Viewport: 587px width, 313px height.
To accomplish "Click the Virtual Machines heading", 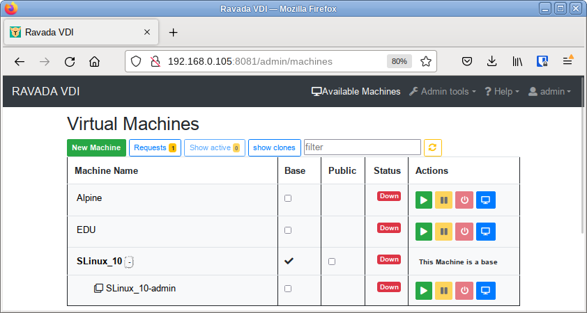I will click(x=133, y=124).
